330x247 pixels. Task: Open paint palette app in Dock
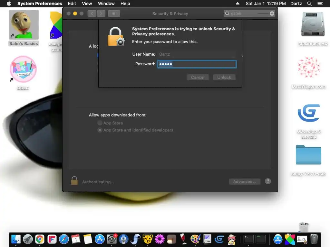click(195, 239)
